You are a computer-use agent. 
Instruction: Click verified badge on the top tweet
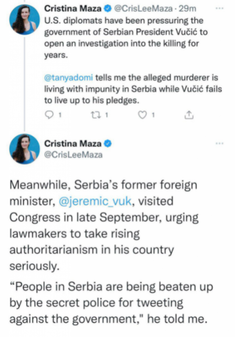(107, 9)
